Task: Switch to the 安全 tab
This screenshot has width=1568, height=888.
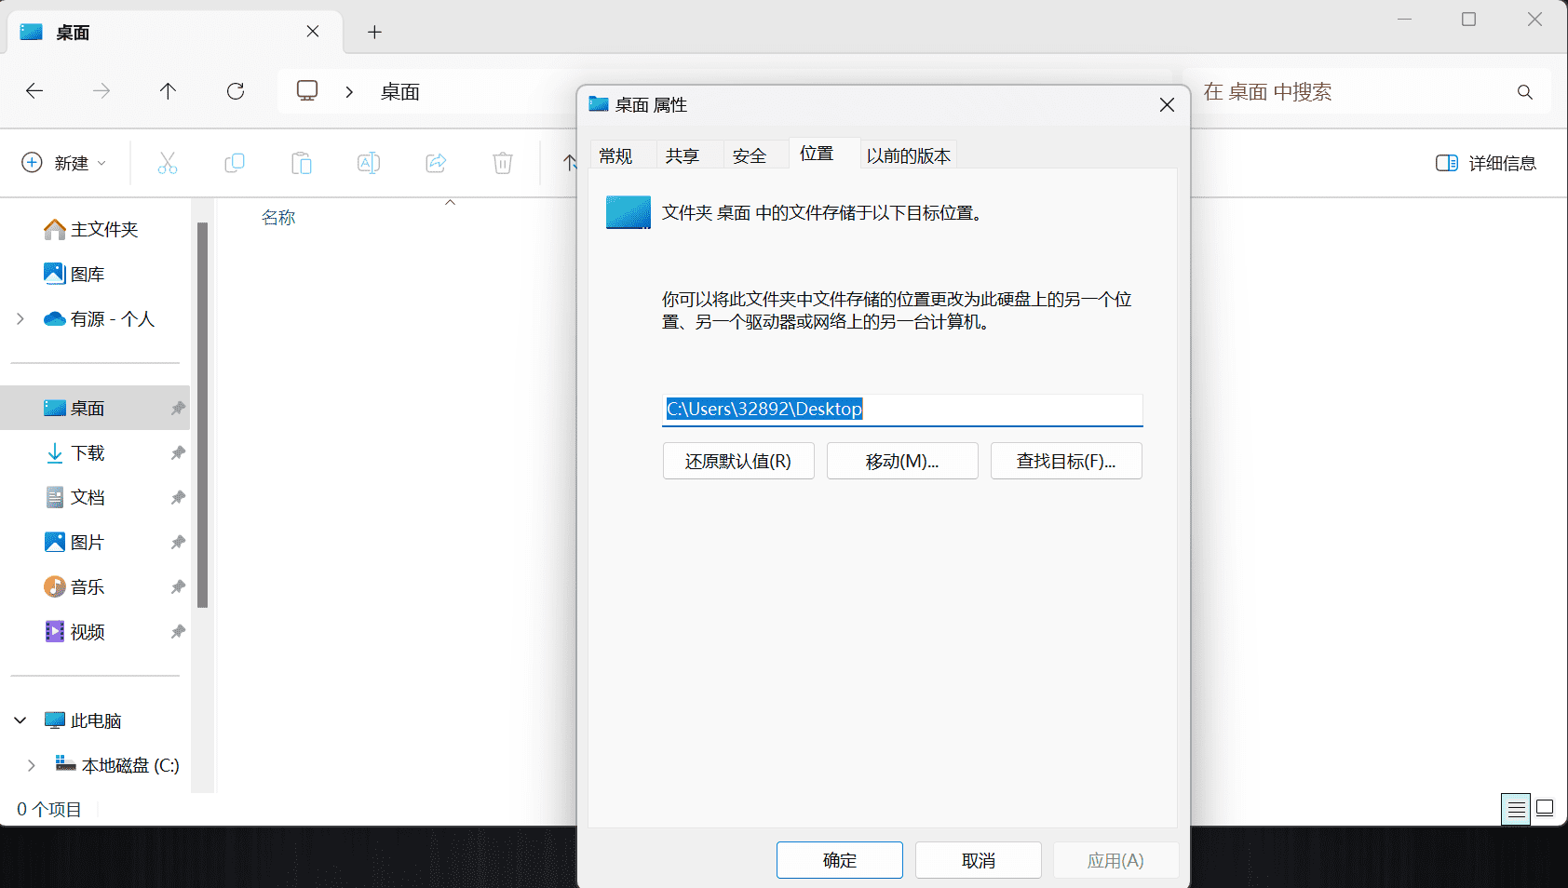Action: coord(750,155)
